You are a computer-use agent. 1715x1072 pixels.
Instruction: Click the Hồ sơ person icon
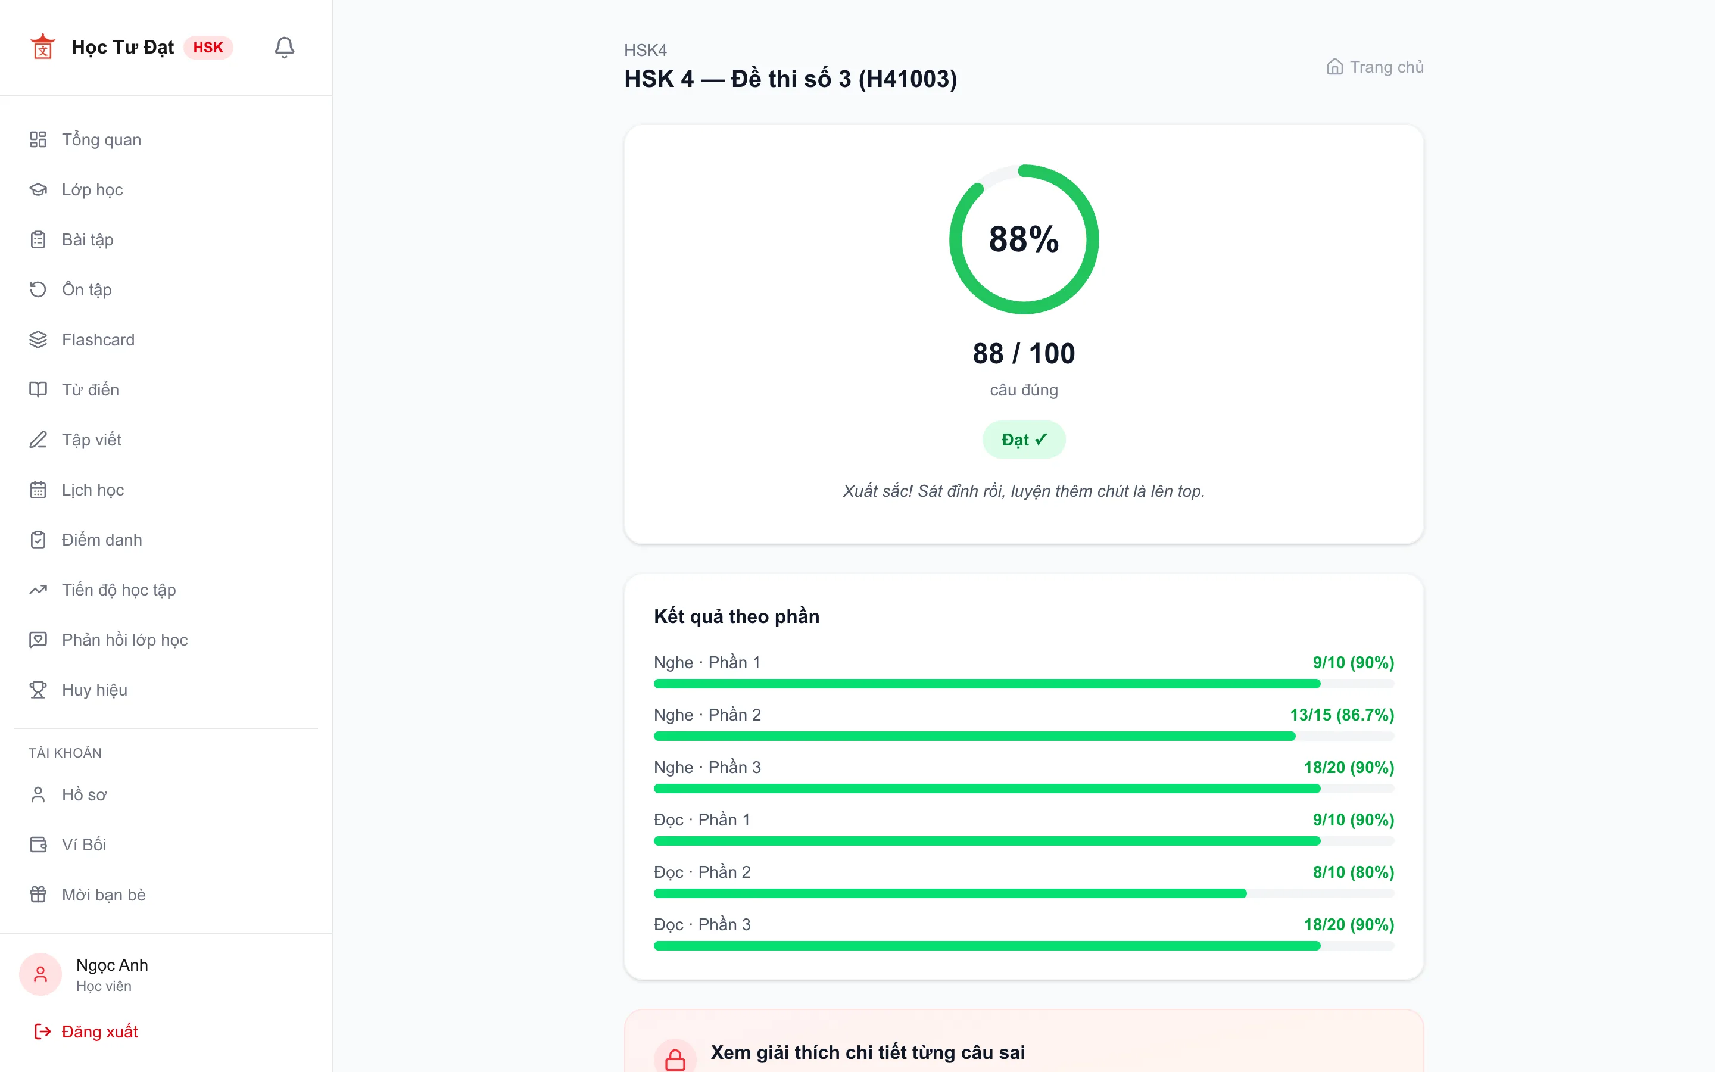tap(38, 795)
